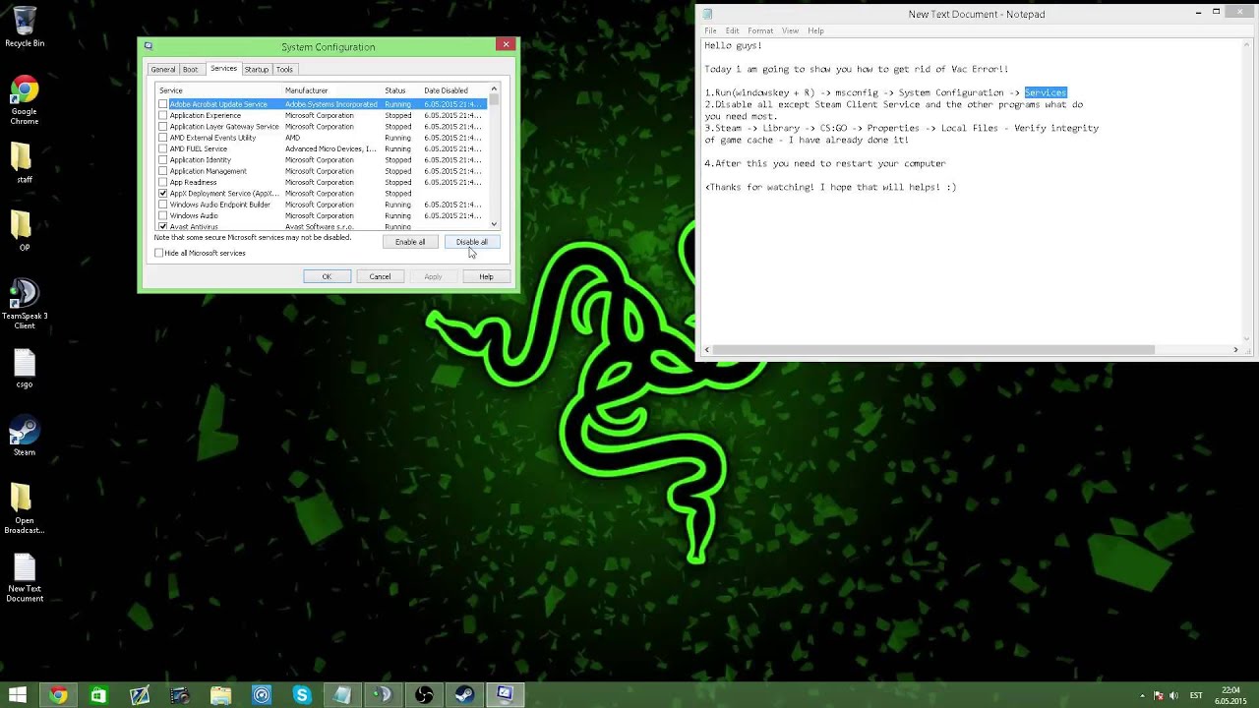
Task: Select the 'OP' folder on desktop
Action: 25,231
